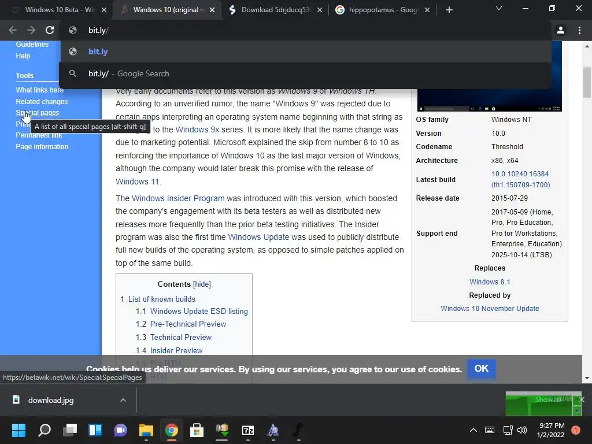Click the scrollbar down arrow
The image size is (592, 444).
(587, 378)
